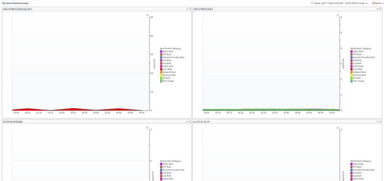This screenshot has width=384, height=181.
Task: Open the ip-172-31-42-15 panel header options menu icon
Action: (380, 122)
